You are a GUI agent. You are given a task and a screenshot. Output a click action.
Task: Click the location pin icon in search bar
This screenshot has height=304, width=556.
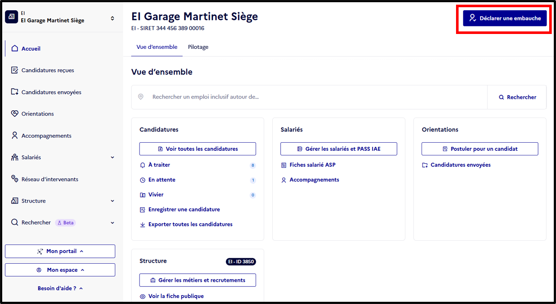click(141, 97)
